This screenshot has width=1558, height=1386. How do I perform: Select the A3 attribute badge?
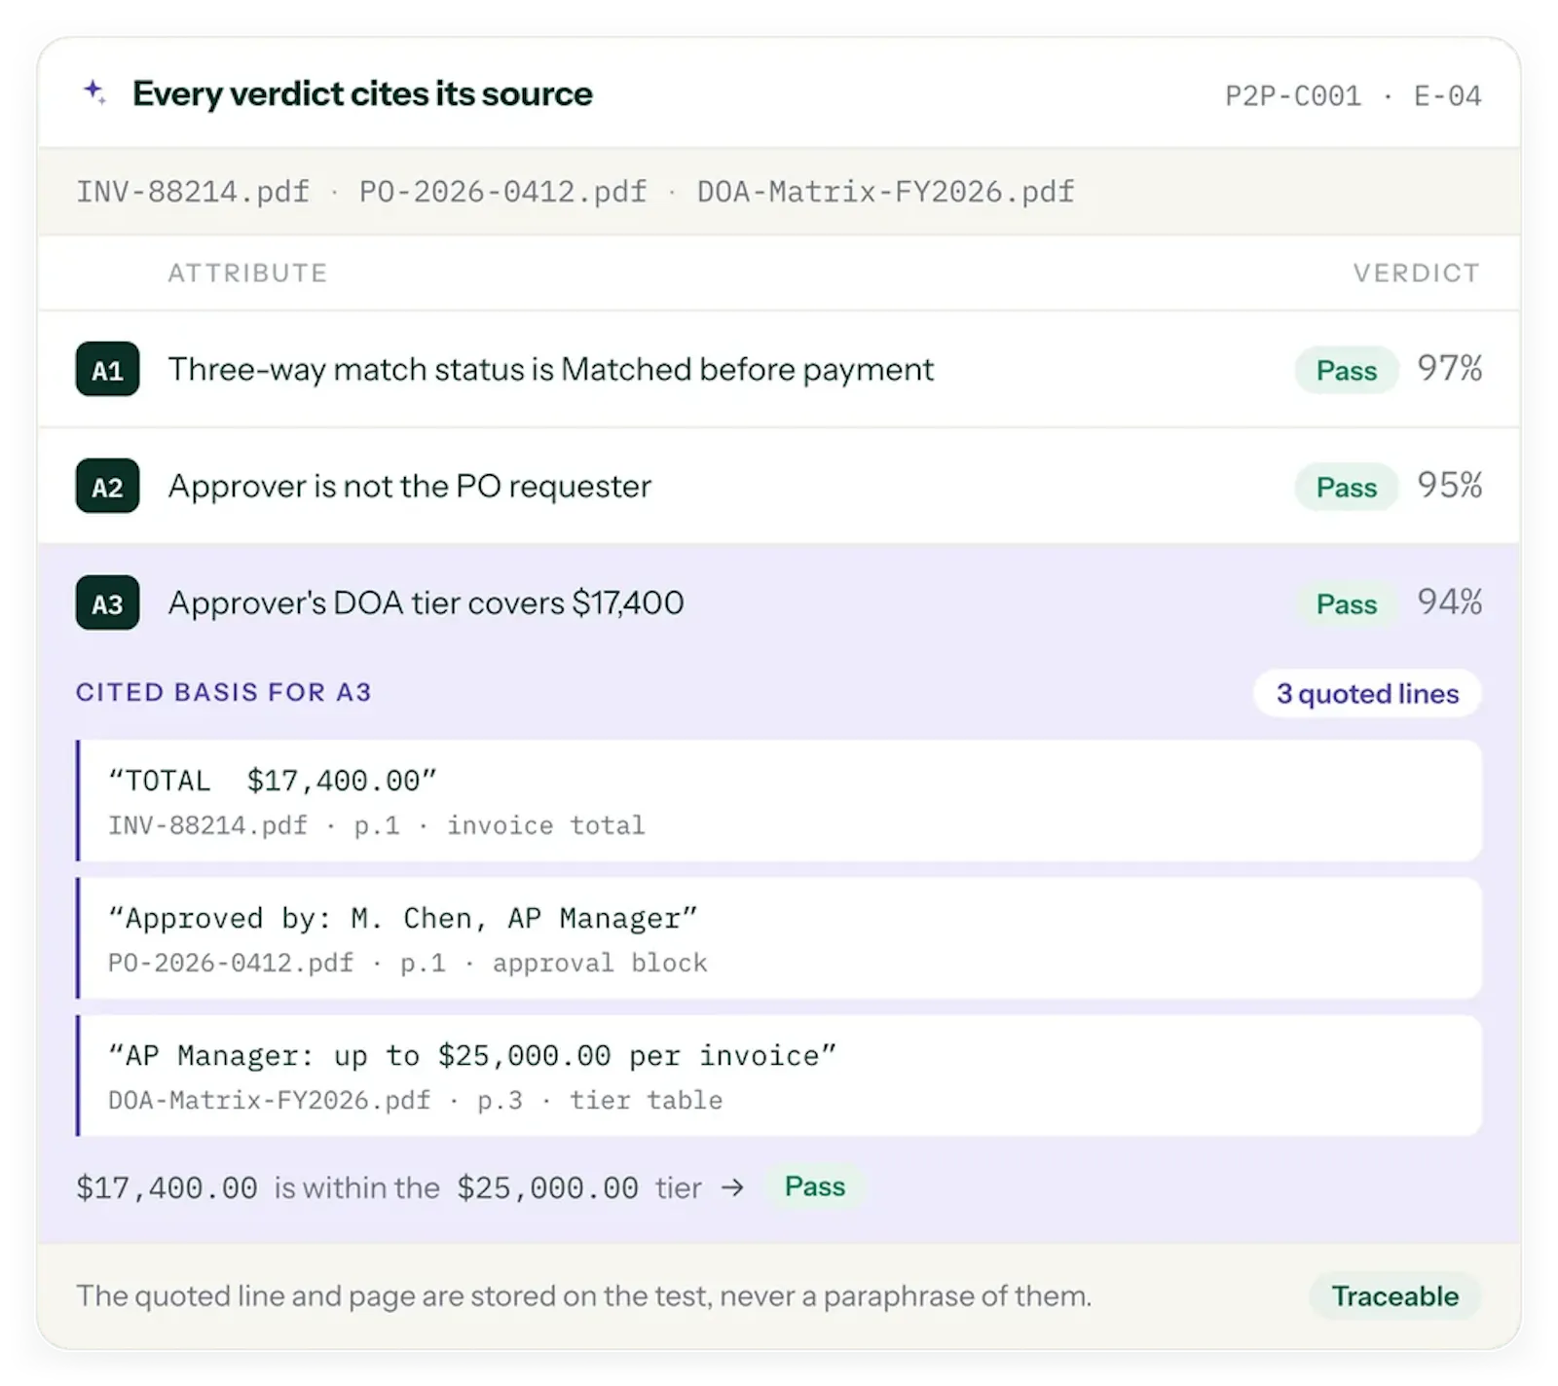coord(107,602)
